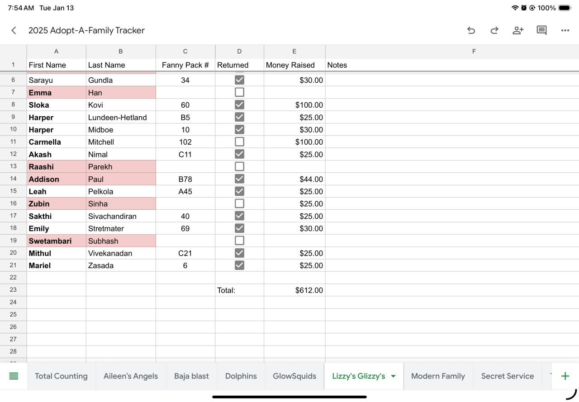Switch to the Total Counting sheet tab
This screenshot has width=579, height=402.
[x=61, y=376]
